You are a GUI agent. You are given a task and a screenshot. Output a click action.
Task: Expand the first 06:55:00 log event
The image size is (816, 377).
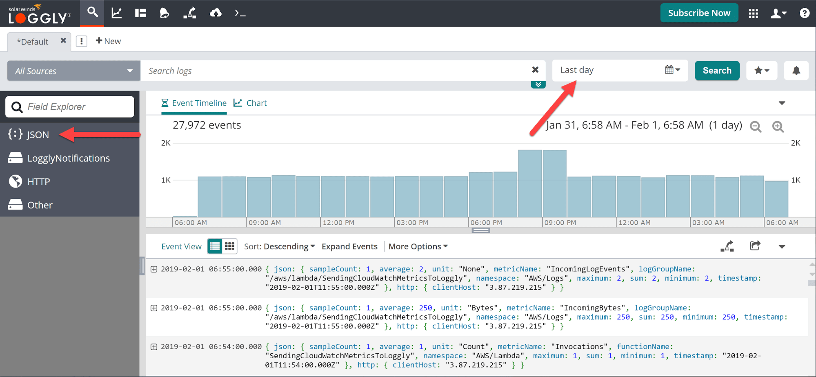154,269
